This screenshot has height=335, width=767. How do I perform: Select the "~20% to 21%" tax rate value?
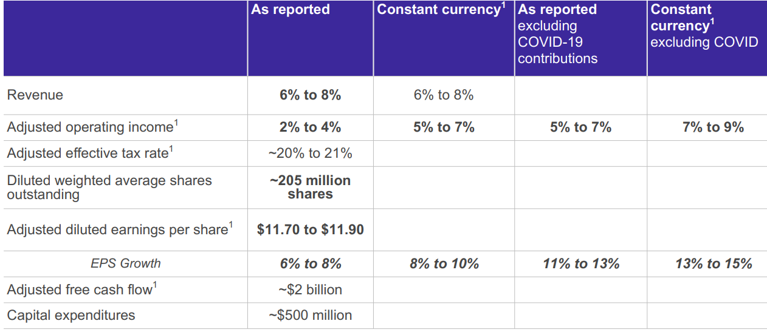coord(311,154)
